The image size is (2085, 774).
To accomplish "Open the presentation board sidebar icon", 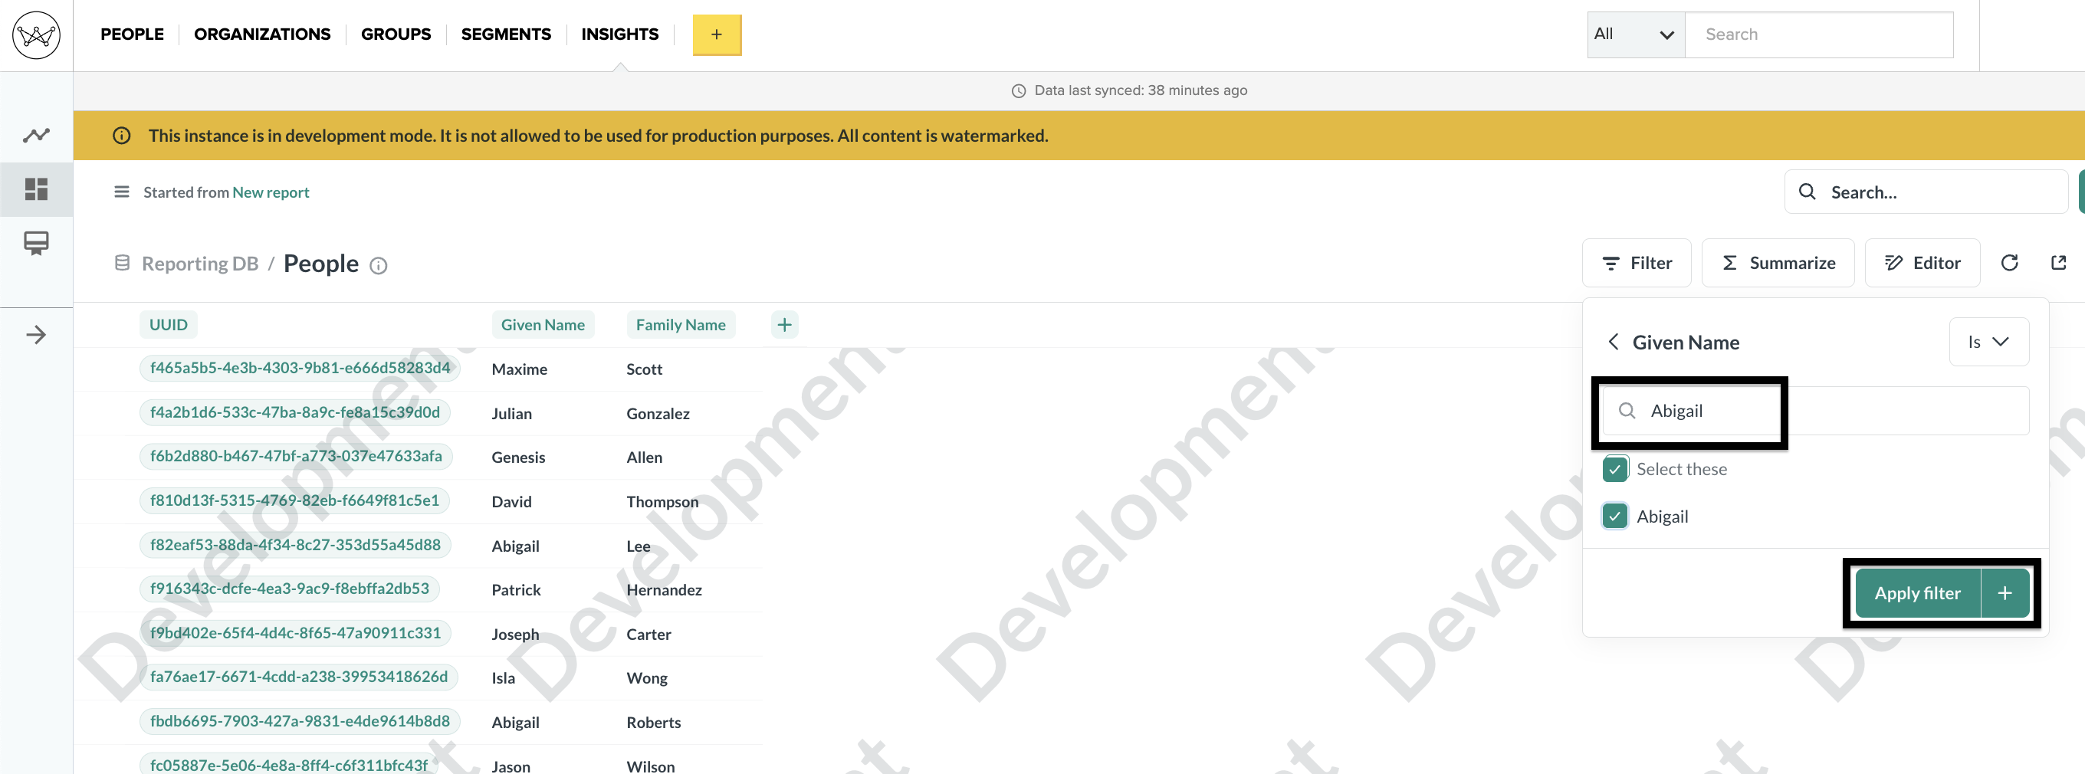I will coord(37,243).
